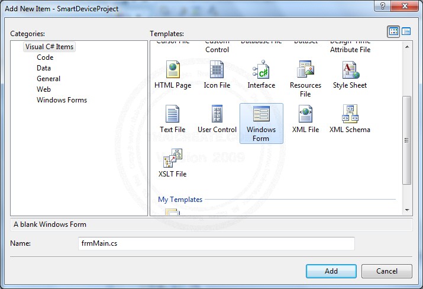
Task: Click the Custom Control template label
Action: pyautogui.click(x=217, y=46)
